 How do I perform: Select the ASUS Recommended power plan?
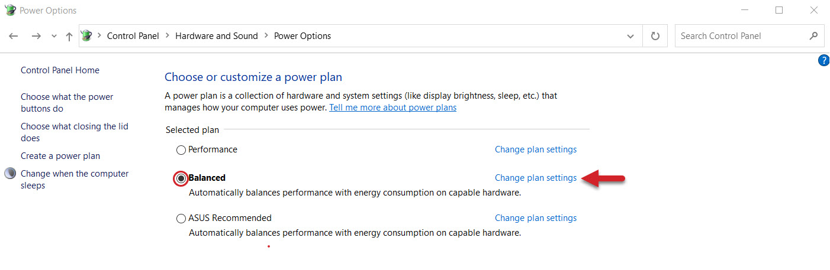point(181,219)
